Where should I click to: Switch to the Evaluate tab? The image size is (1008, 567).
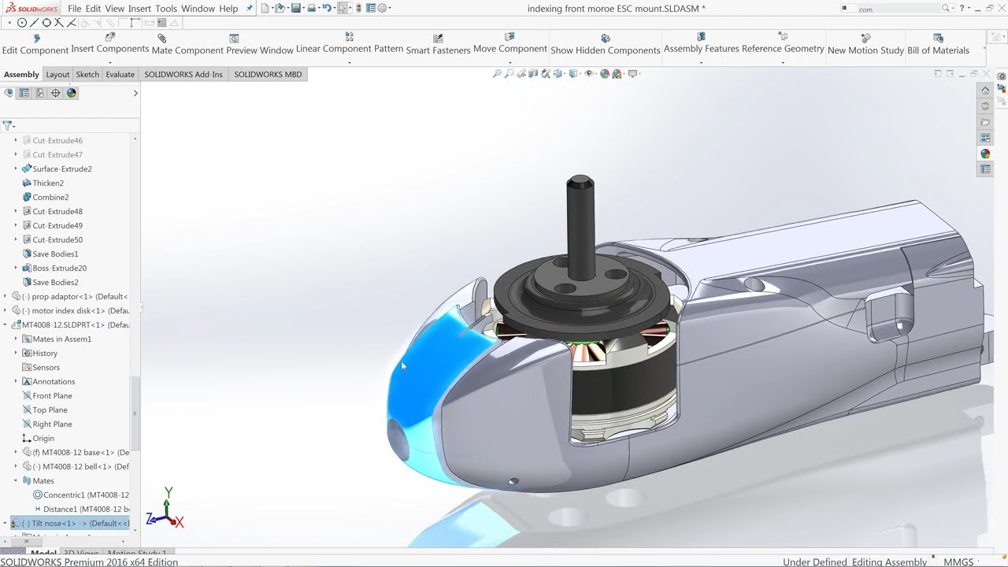120,74
